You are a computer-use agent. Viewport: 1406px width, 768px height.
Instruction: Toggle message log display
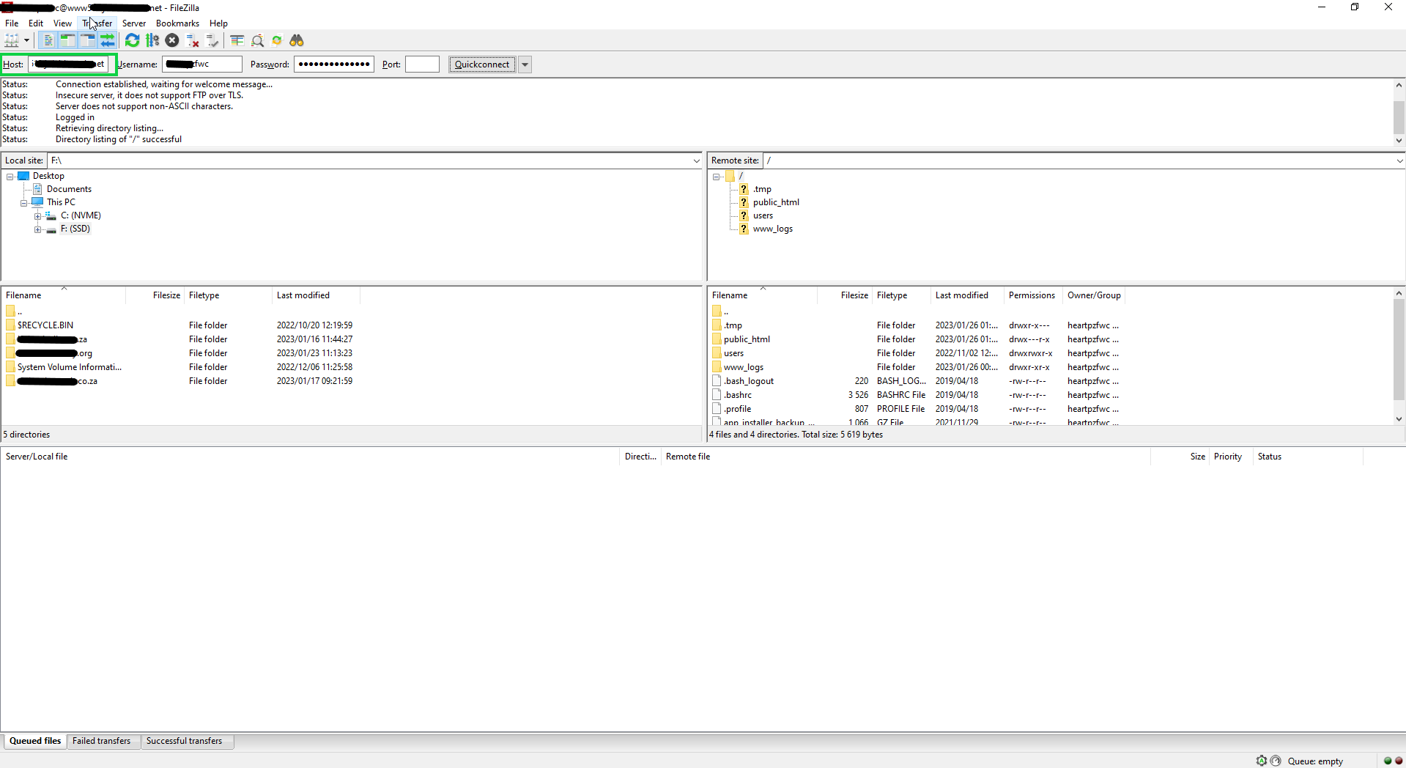48,41
